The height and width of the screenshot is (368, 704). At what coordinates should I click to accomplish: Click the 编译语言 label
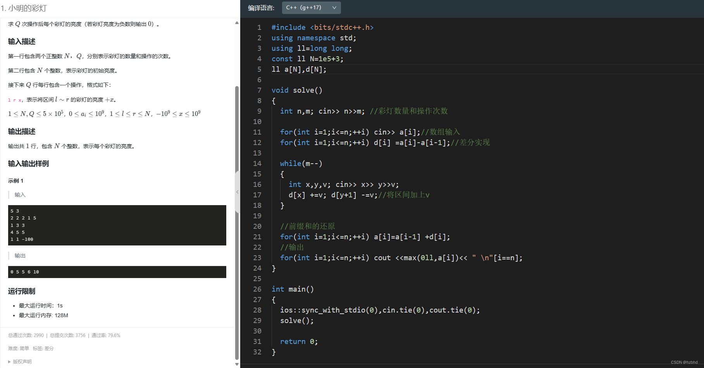(261, 8)
